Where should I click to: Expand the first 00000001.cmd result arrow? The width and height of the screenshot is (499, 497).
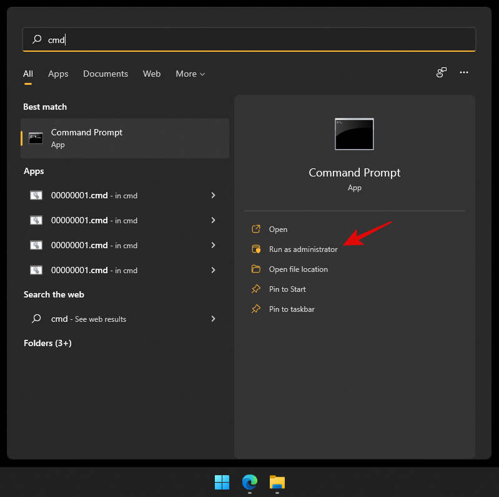(x=213, y=195)
